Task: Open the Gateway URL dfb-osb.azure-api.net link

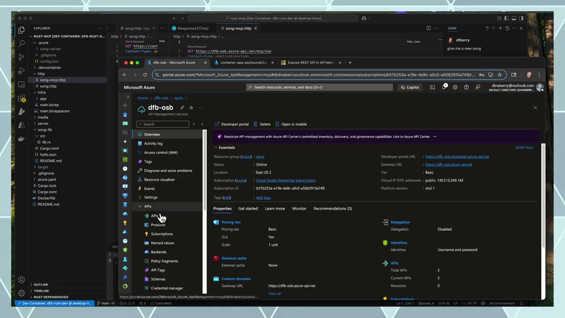Action: pos(448,164)
